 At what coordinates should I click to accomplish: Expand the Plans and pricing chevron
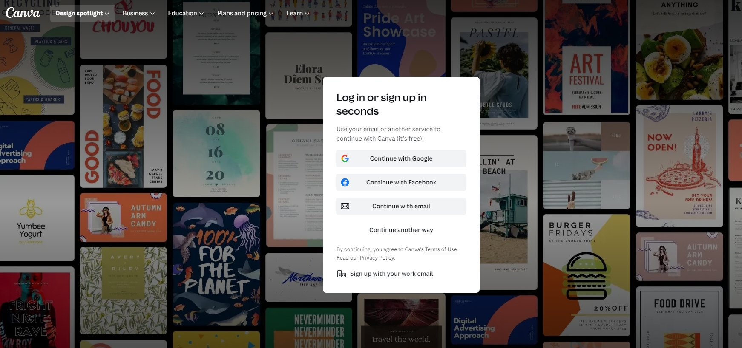(x=271, y=14)
